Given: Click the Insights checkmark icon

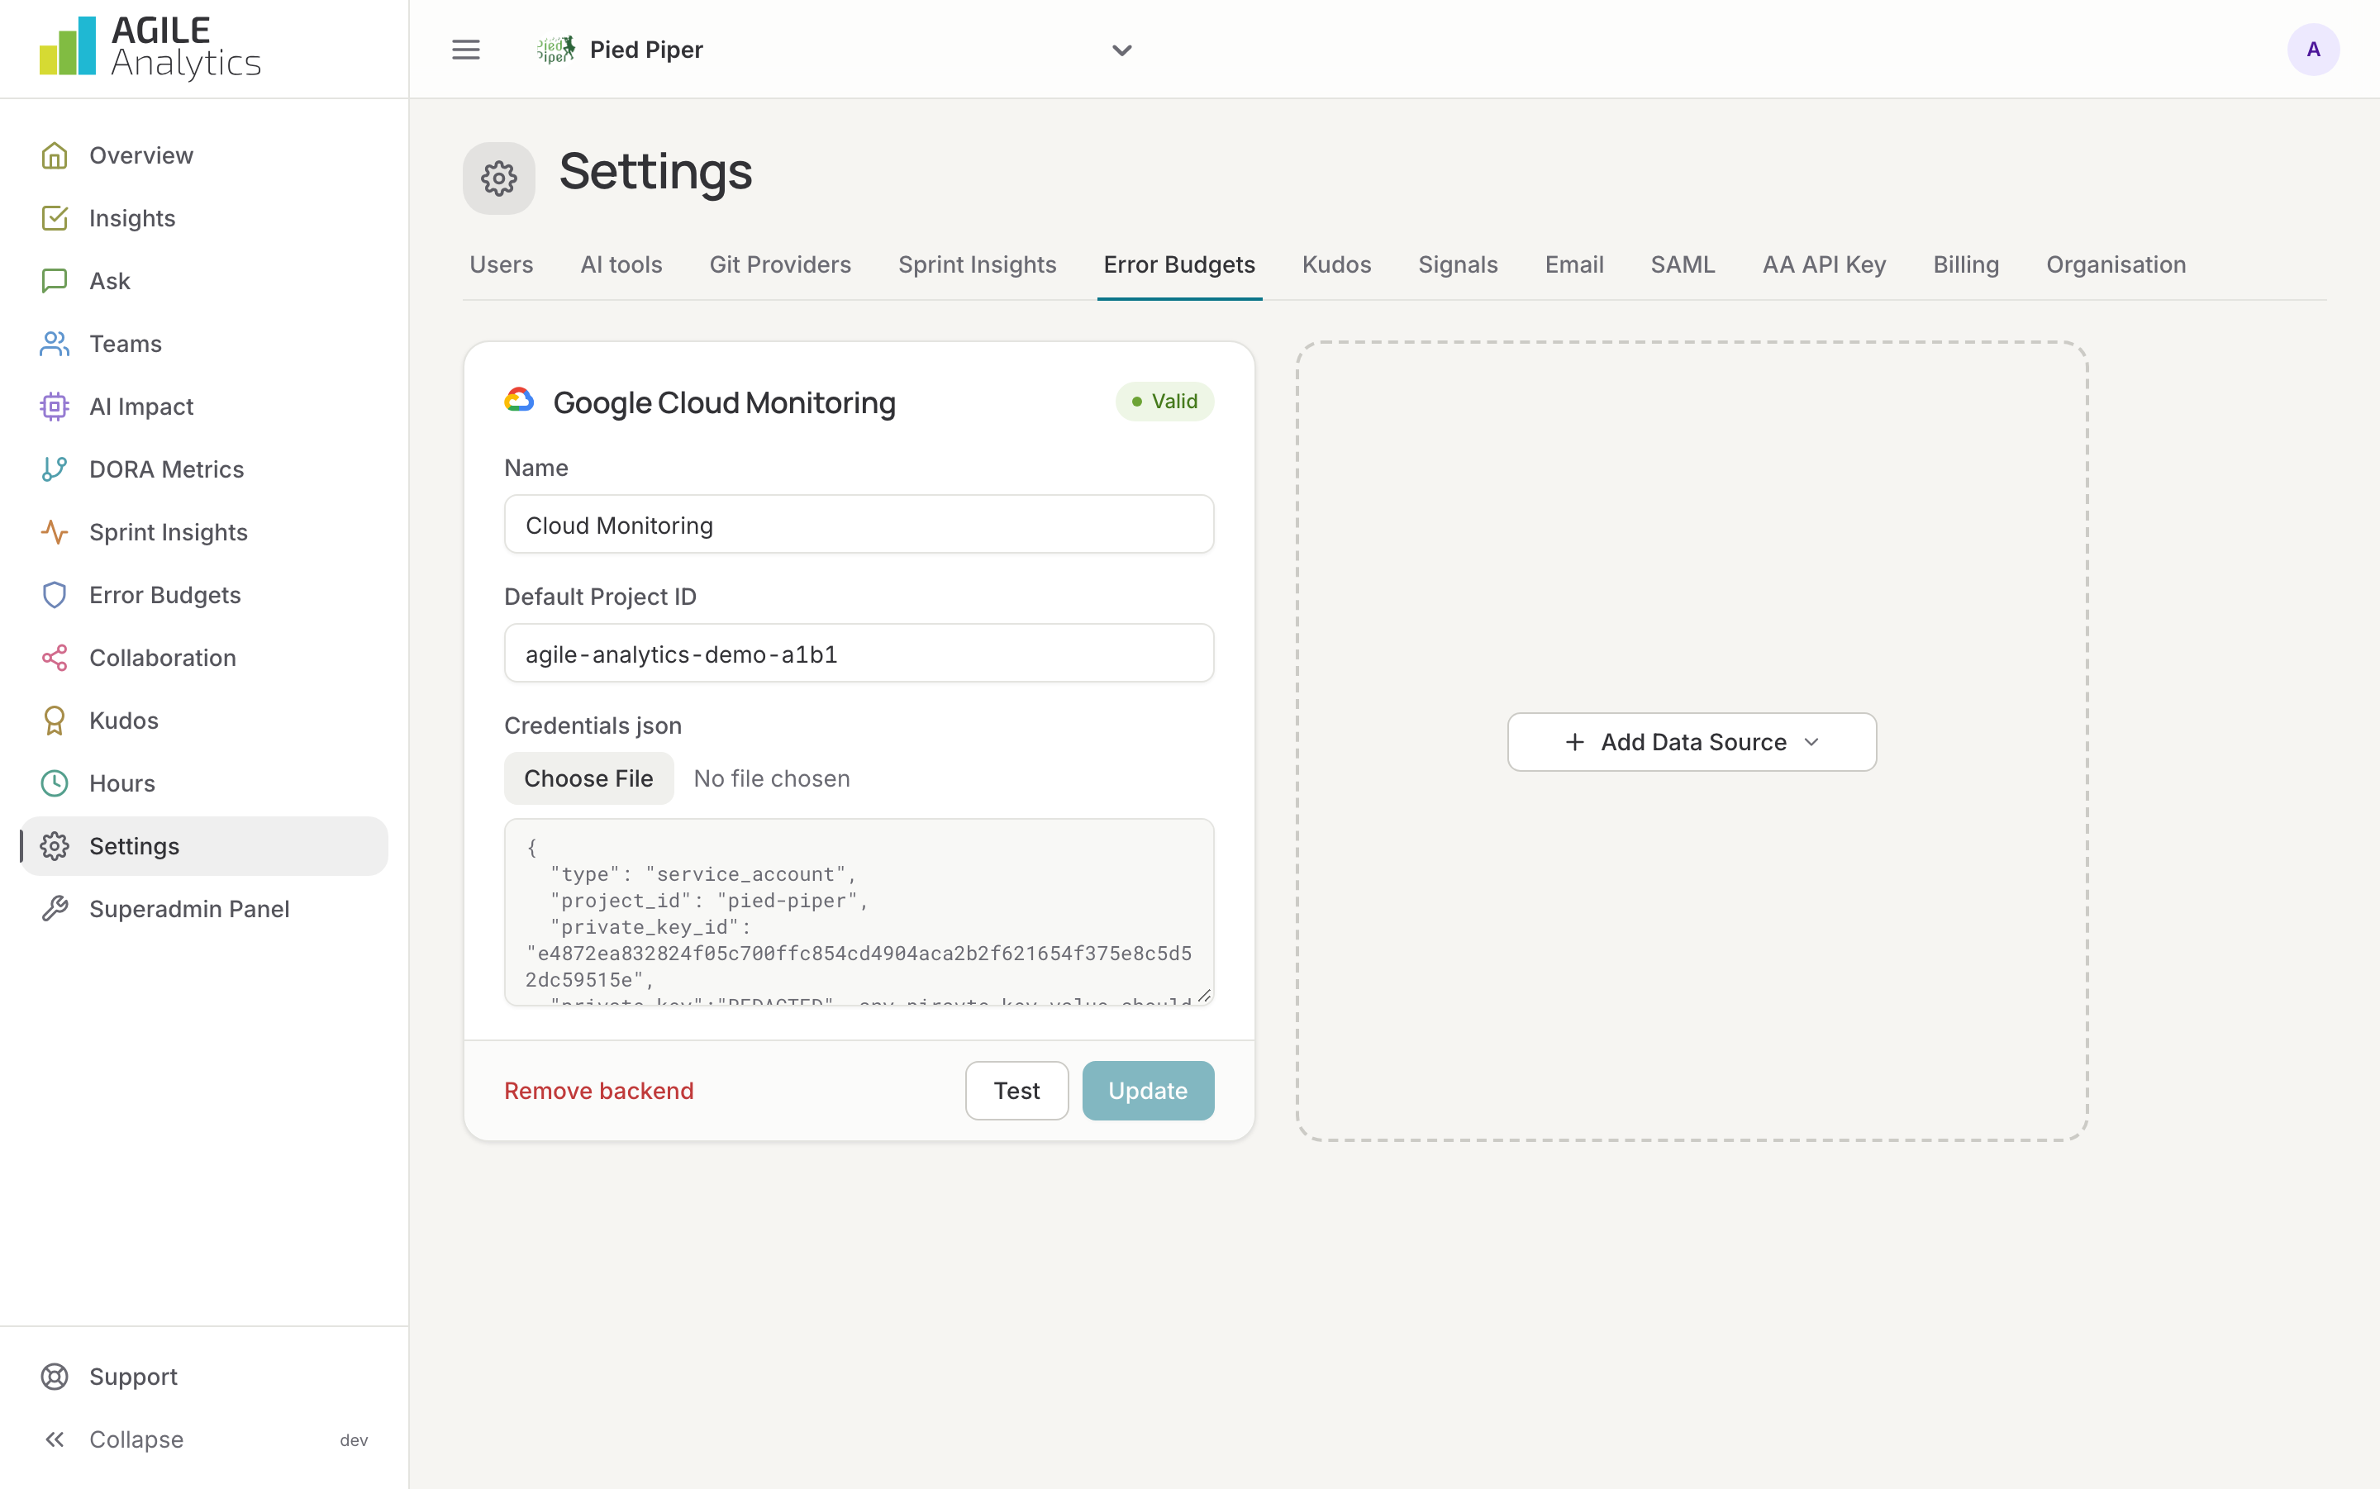Looking at the screenshot, I should [55, 219].
